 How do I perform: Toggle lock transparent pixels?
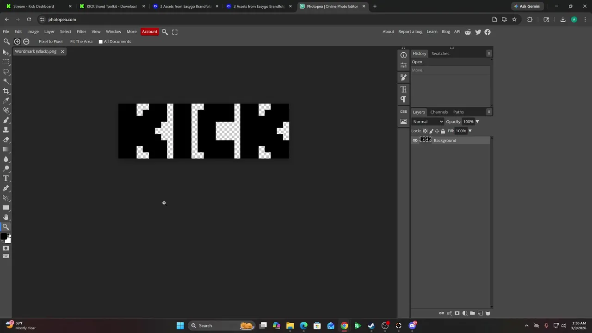click(425, 131)
